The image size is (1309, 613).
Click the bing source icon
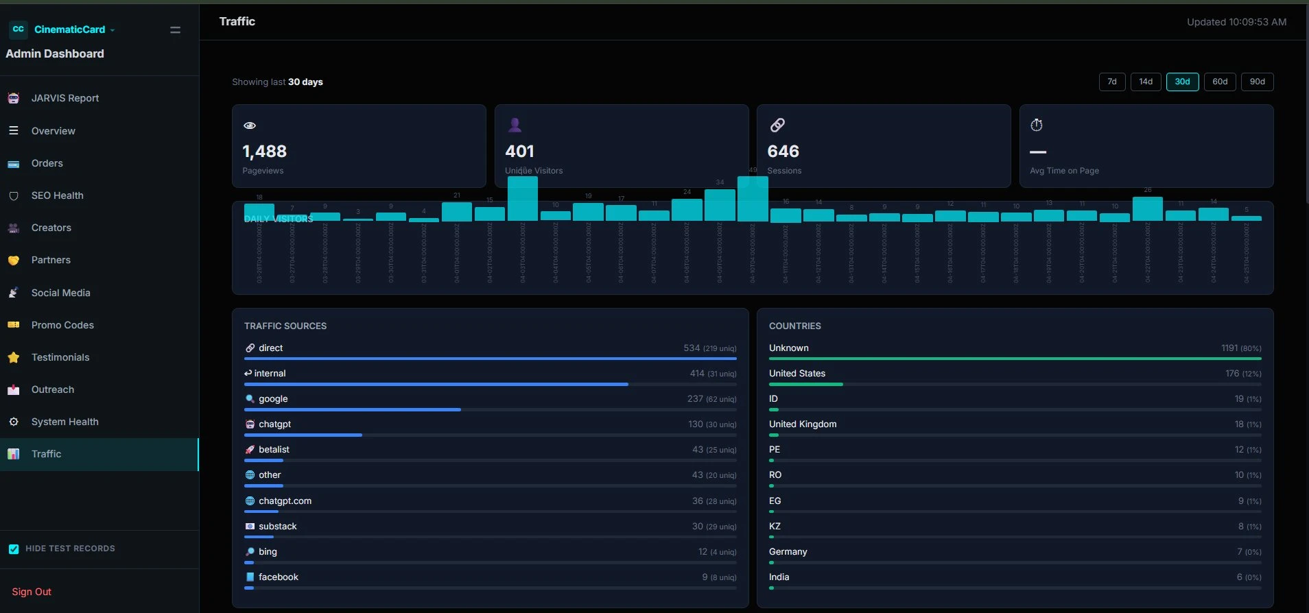(x=250, y=552)
